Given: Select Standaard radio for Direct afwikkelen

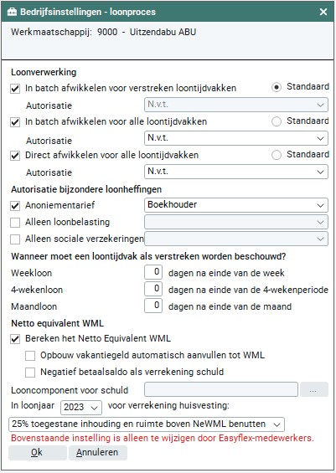Looking at the screenshot, I should point(277,155).
